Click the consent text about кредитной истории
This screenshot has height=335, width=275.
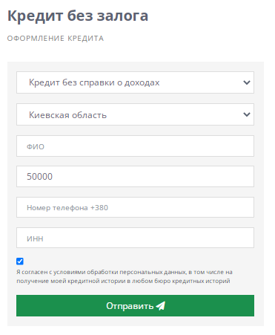pos(125,276)
